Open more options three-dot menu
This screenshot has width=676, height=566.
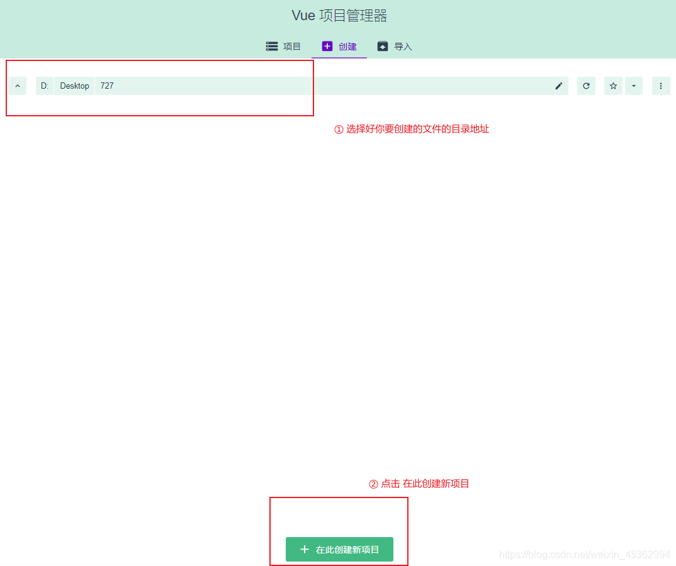[x=661, y=86]
